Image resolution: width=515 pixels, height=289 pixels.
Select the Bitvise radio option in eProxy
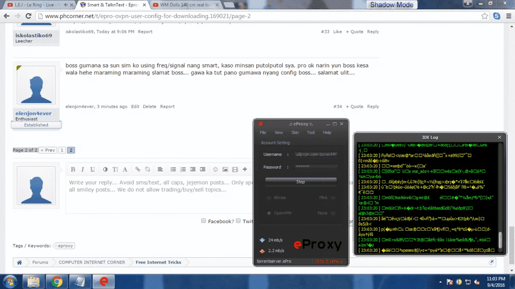point(269,198)
